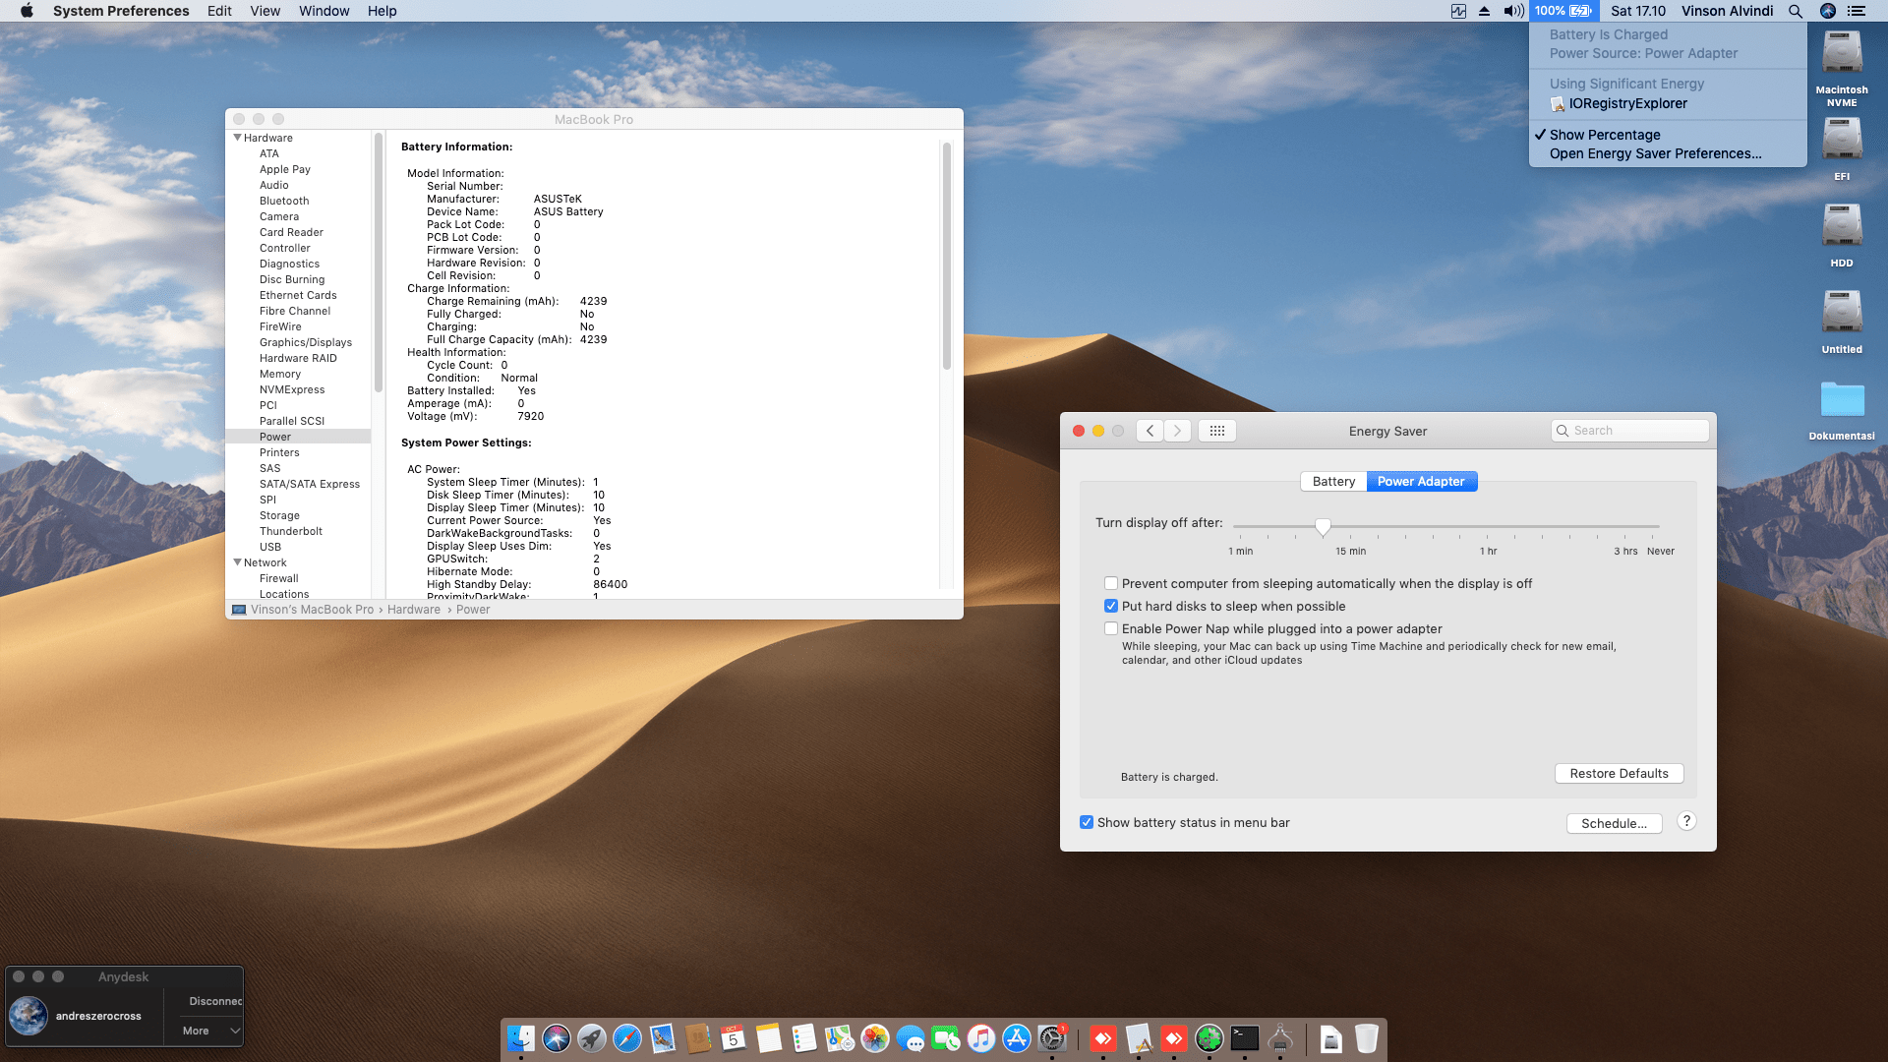Click the show-all grid icon in Energy Saver

pos(1216,430)
